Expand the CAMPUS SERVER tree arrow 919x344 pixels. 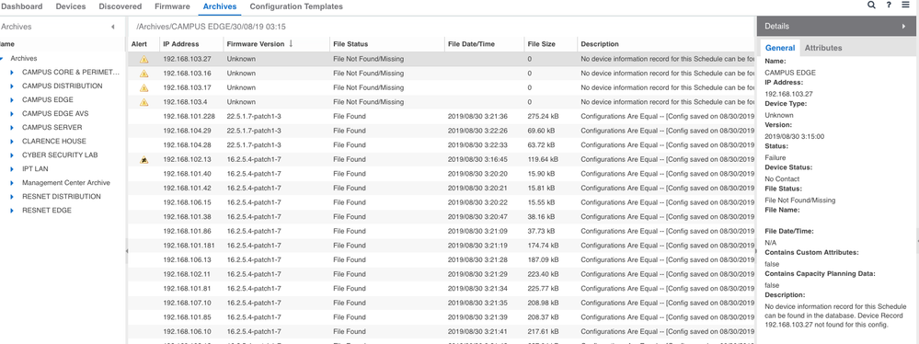[12, 127]
